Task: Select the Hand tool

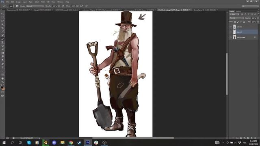Action: click(2, 78)
